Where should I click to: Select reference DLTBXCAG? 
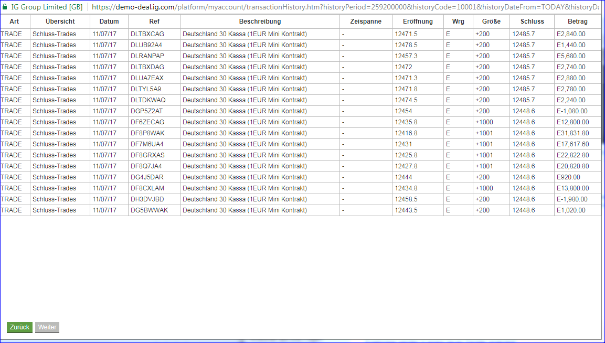pos(147,34)
